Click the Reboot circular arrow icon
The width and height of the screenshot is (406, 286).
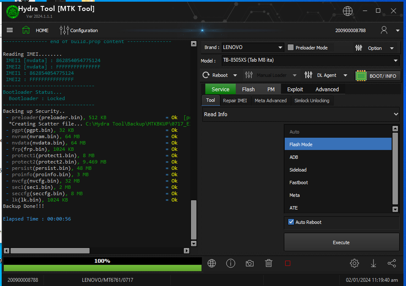pos(206,75)
